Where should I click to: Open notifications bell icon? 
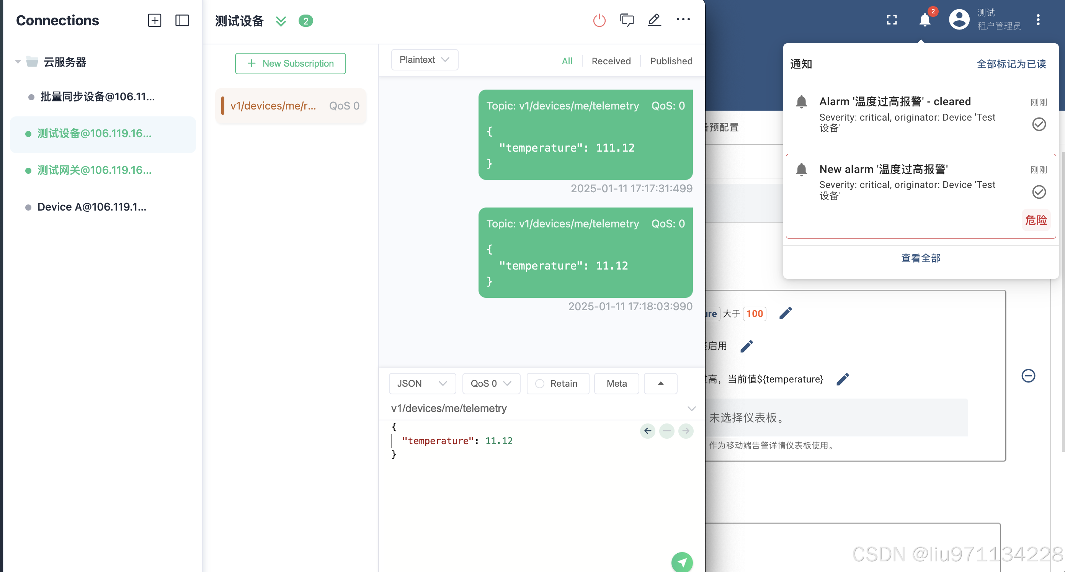click(925, 20)
